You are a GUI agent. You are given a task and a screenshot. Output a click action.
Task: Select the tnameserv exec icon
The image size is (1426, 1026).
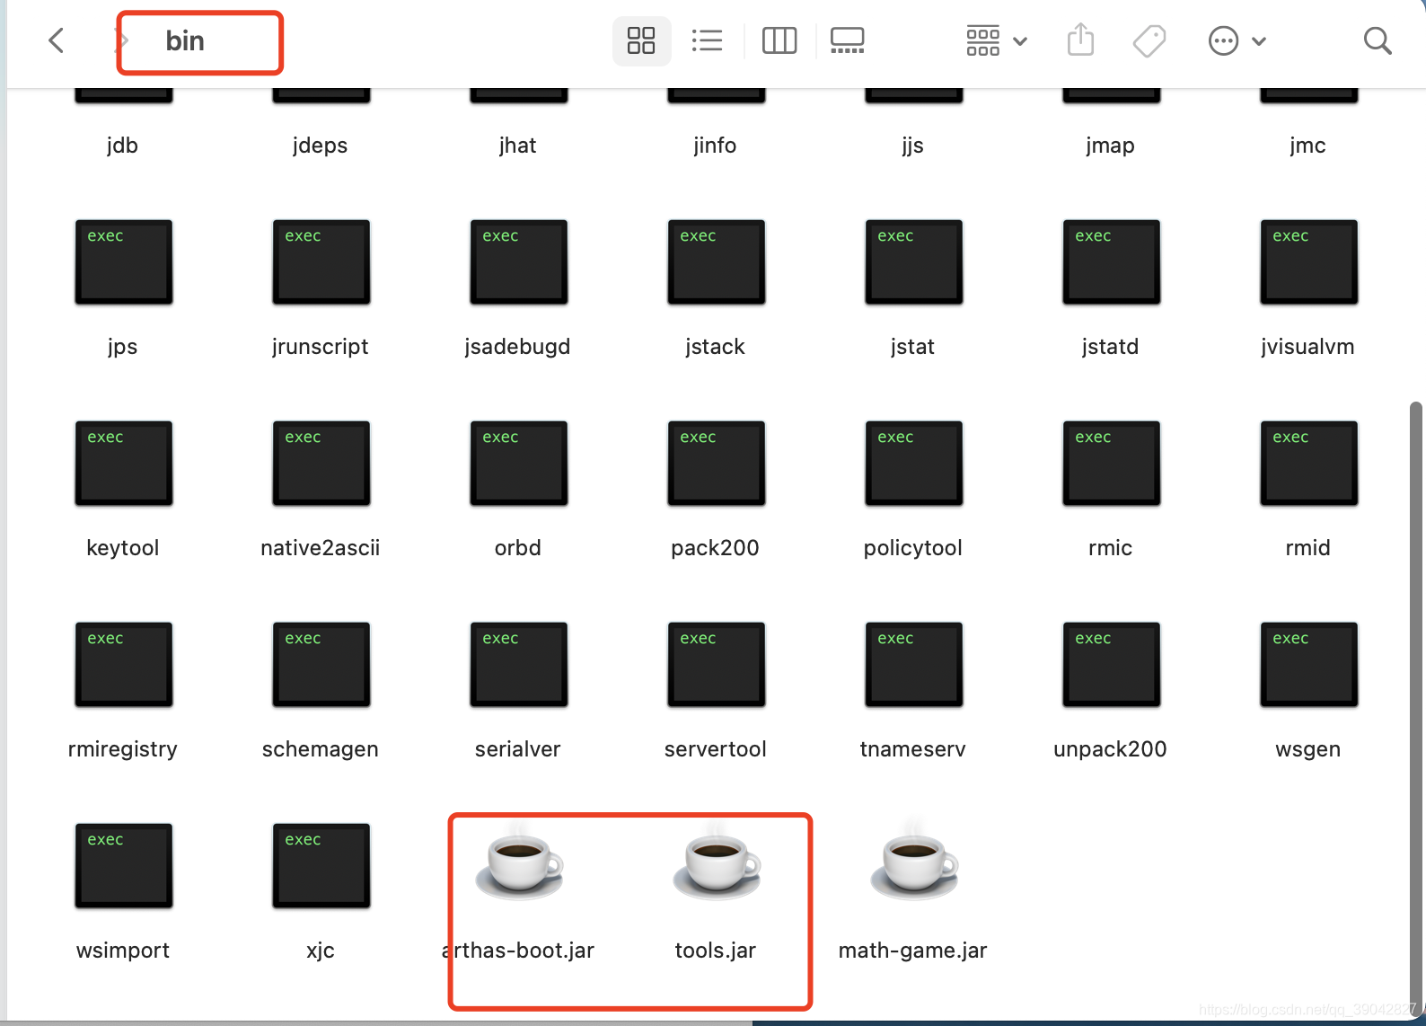[914, 665]
